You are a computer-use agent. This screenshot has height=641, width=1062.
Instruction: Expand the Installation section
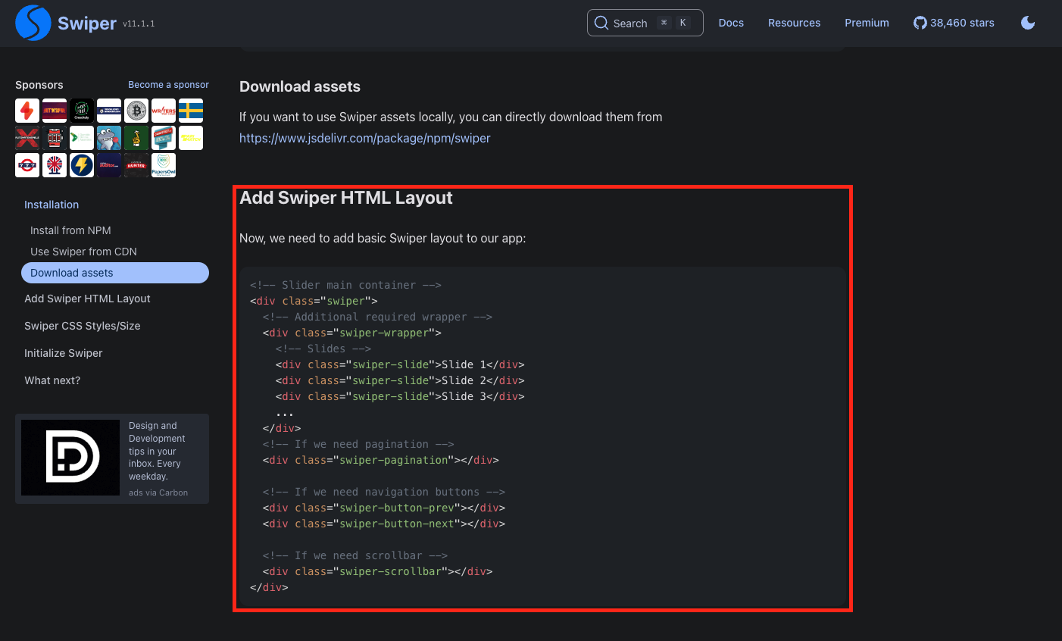52,204
